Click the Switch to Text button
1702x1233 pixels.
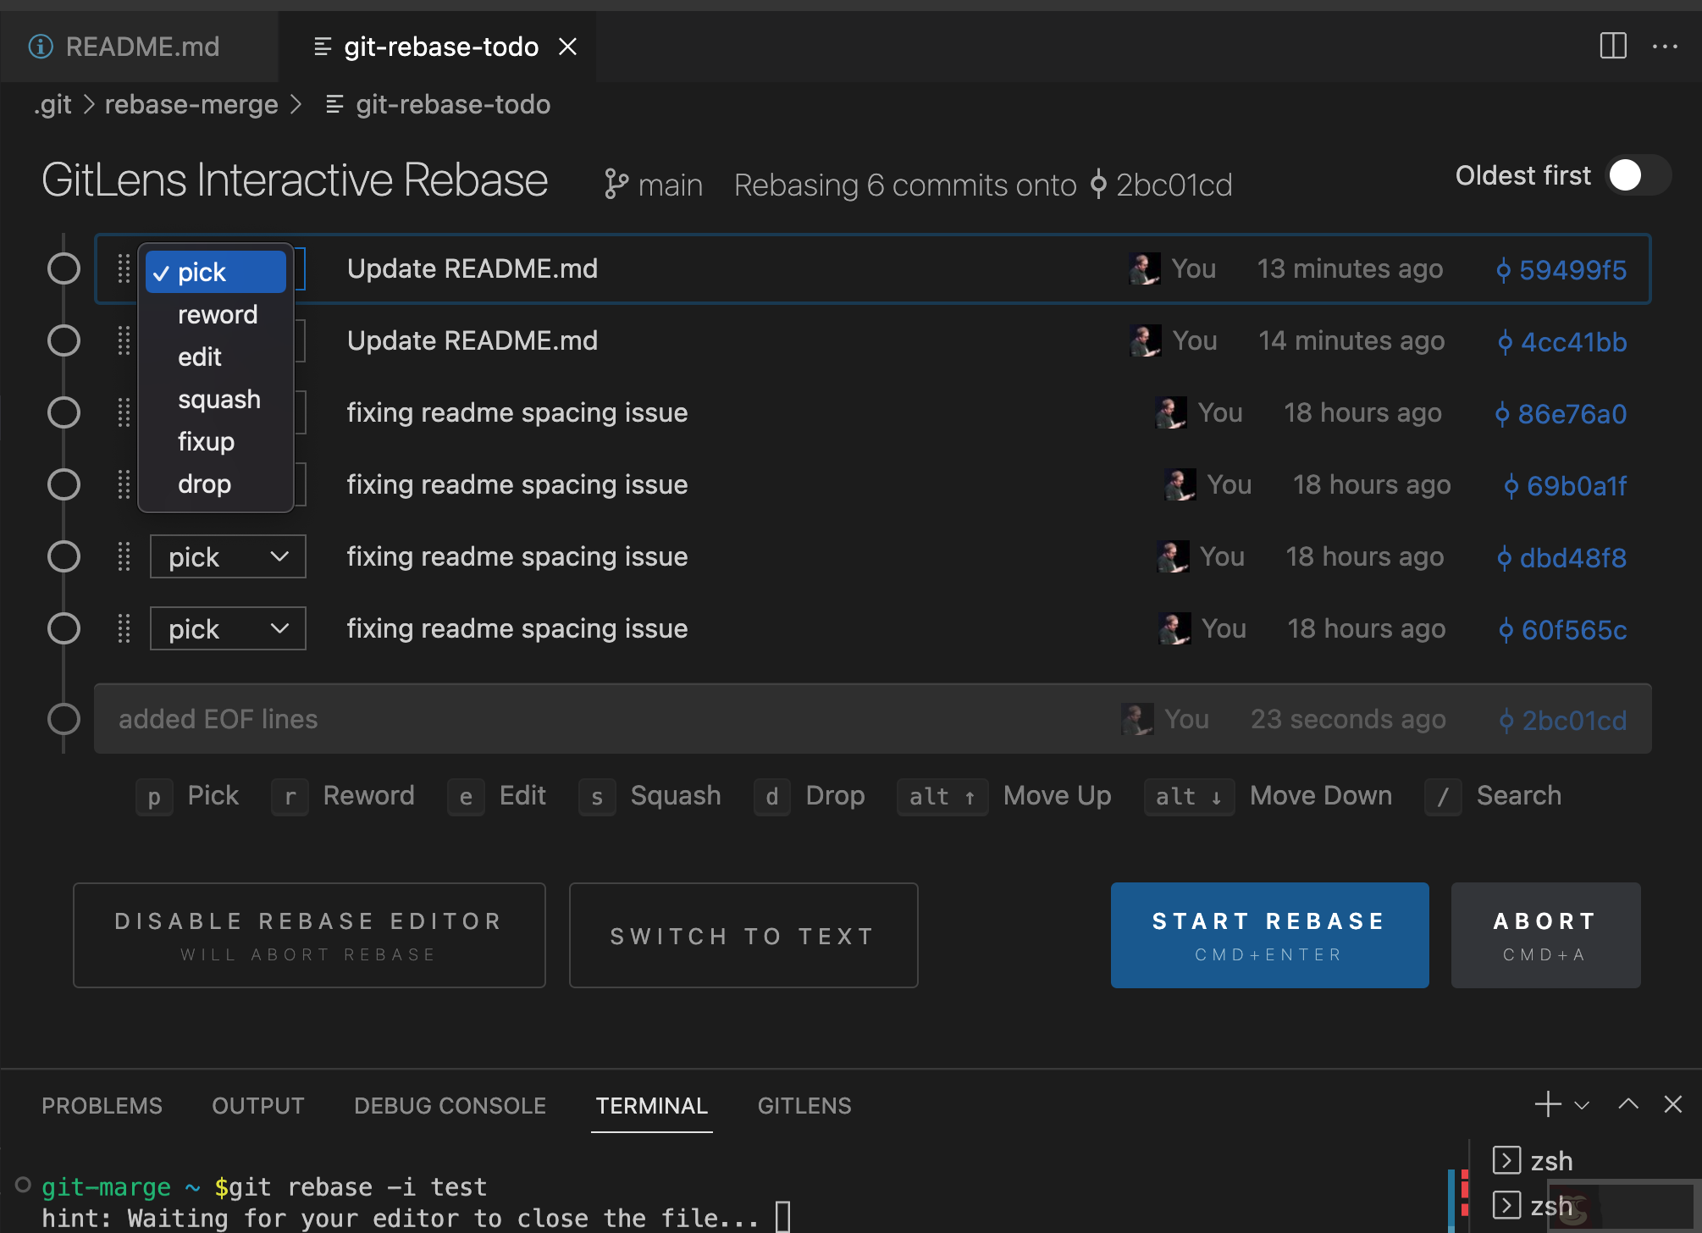[x=743, y=936]
